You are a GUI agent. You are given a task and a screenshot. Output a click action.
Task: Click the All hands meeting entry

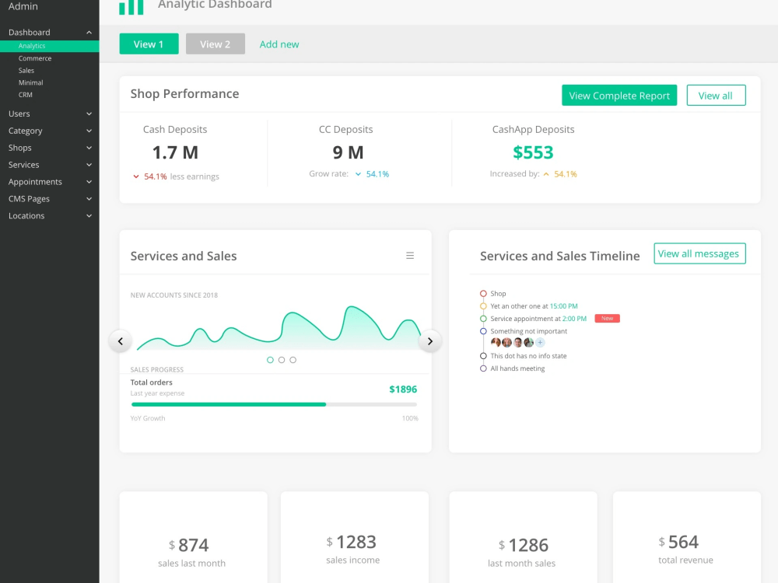point(517,368)
